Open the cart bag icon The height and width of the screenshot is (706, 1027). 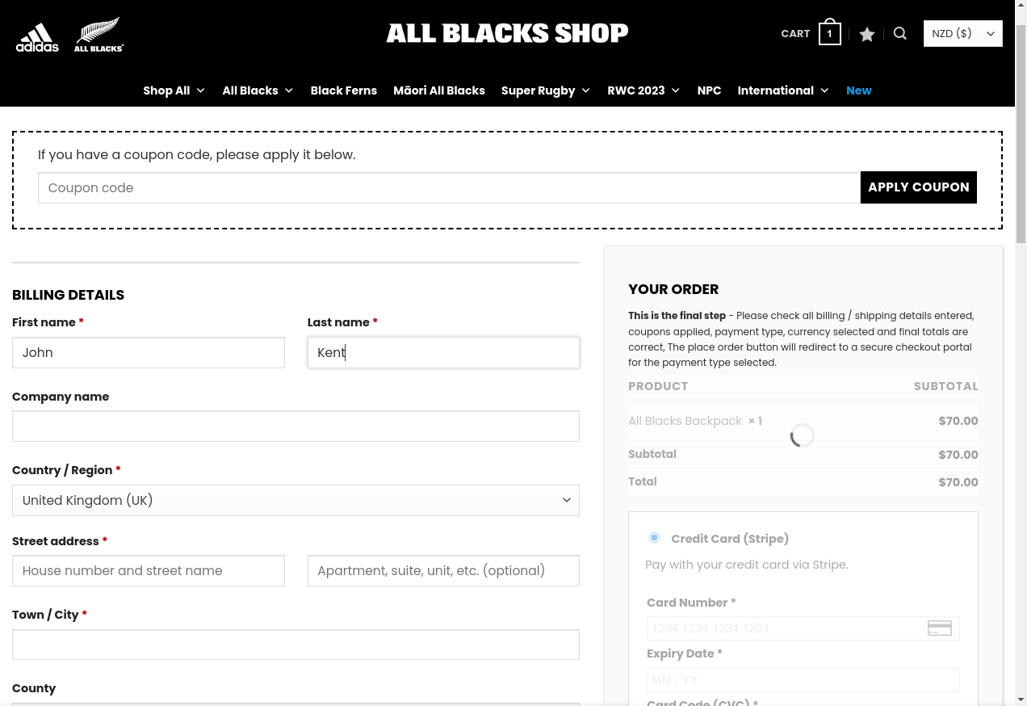tap(829, 32)
